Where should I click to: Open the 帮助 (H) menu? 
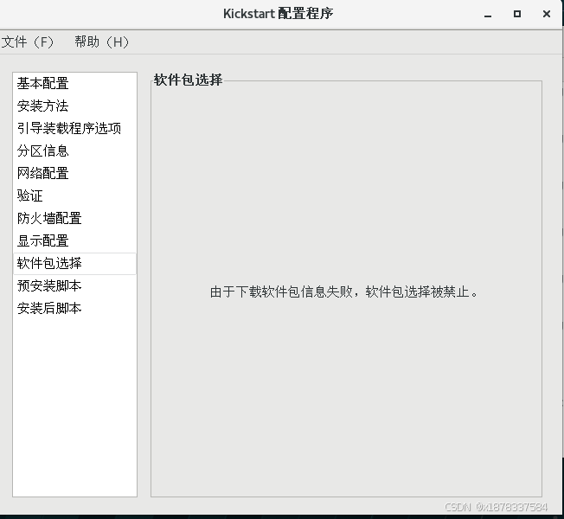pos(102,42)
